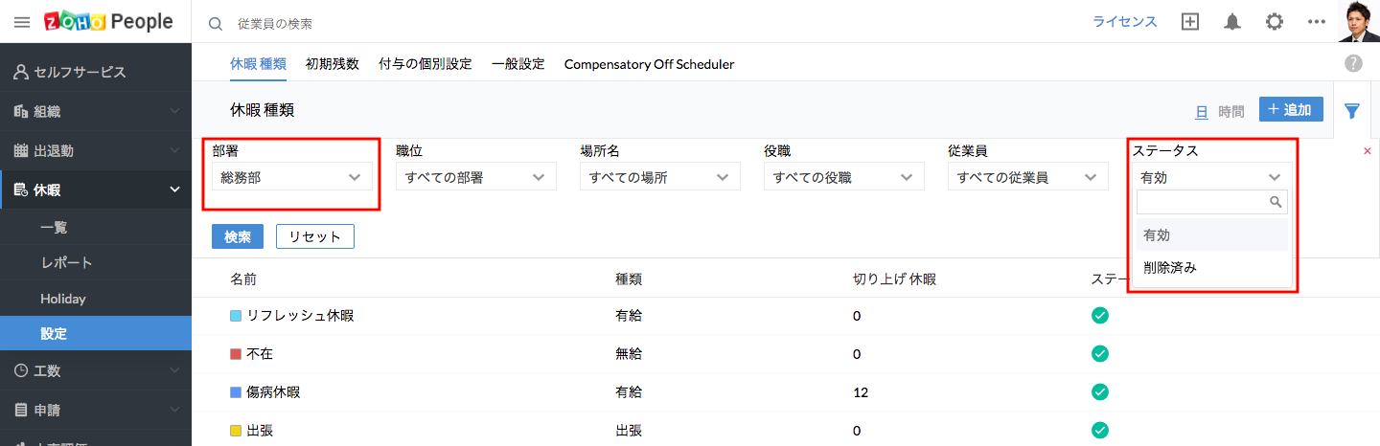Click the quick add plus-box icon
The width and height of the screenshot is (1380, 446).
coord(1190,22)
